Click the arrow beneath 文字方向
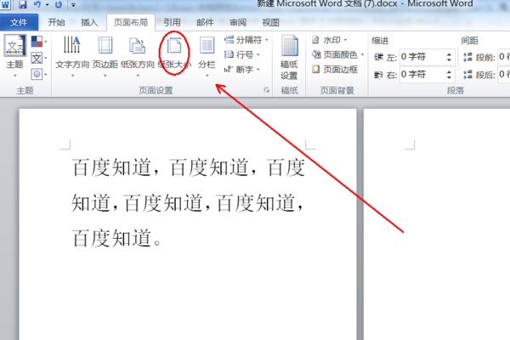The image size is (510, 340). 72,76
